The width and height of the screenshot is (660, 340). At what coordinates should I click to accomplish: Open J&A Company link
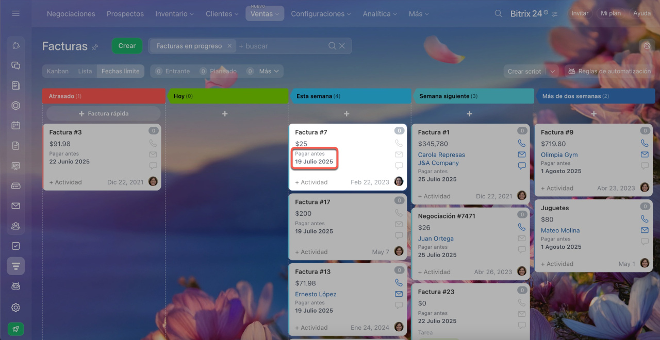point(438,163)
